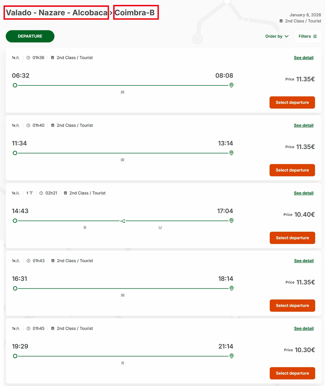Click the clock icon beside 01h36 duration
This screenshot has width=325, height=386.
(28, 58)
